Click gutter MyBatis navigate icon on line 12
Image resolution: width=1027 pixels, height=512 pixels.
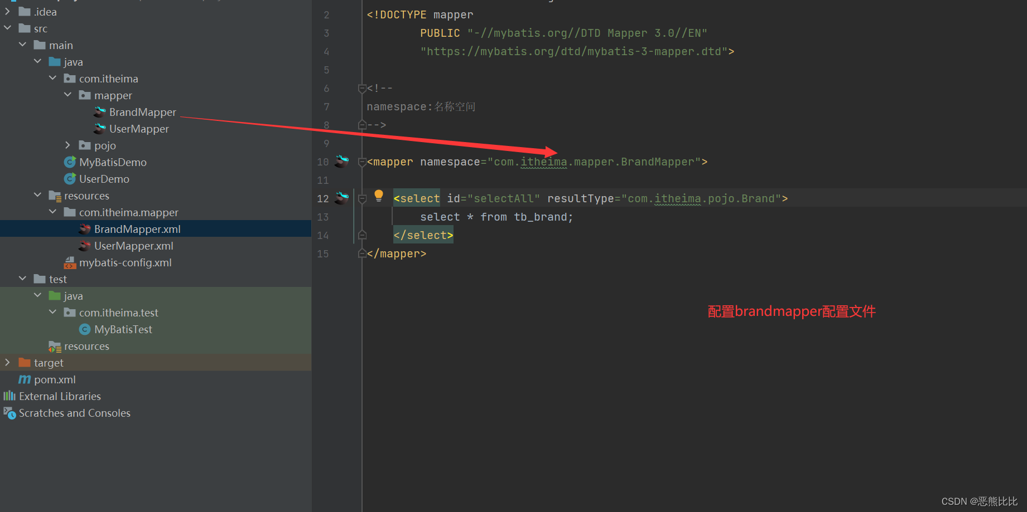pos(341,198)
